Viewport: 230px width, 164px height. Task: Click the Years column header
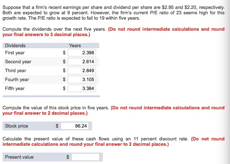pos(75,45)
